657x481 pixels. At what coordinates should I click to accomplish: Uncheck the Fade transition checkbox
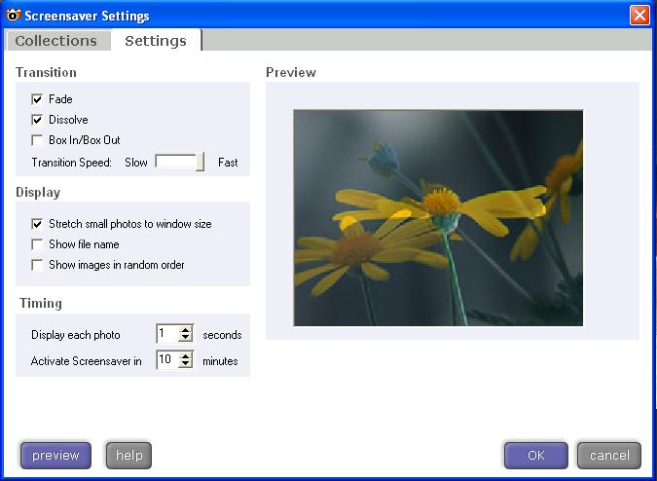tap(37, 99)
